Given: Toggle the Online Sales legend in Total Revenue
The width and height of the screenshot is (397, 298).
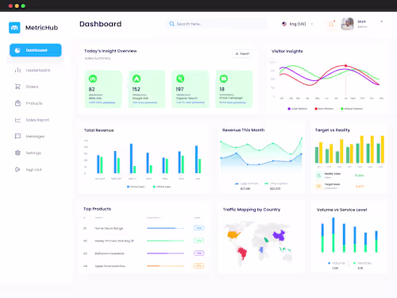Looking at the screenshot, I should pyautogui.click(x=136, y=187).
